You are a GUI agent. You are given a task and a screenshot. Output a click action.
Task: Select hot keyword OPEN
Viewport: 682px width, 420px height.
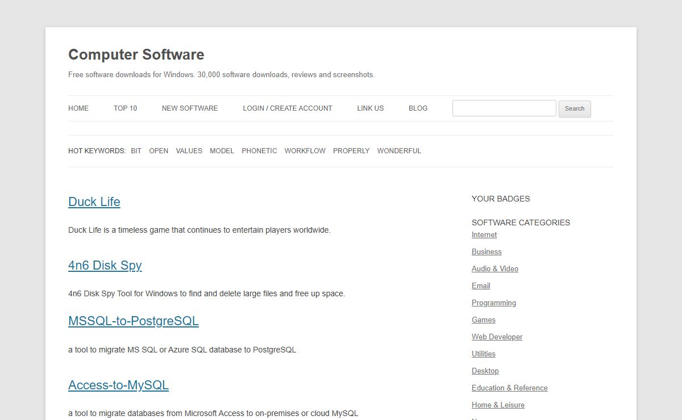[159, 151]
